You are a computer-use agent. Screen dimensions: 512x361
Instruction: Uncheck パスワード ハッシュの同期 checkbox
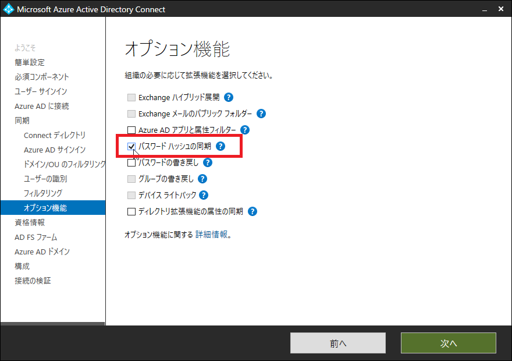(x=131, y=146)
